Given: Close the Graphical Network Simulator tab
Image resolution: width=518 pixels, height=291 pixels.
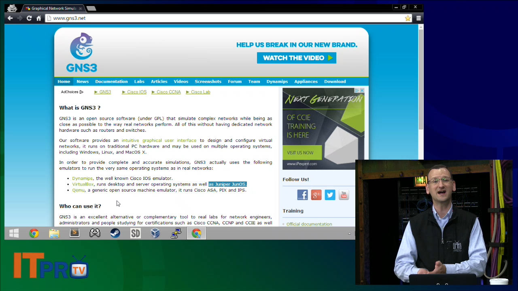Looking at the screenshot, I should pyautogui.click(x=81, y=8).
